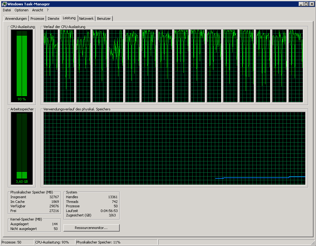This screenshot has height=246, width=316.
Task: Switch to the Benutzer tab
Action: 104,19
